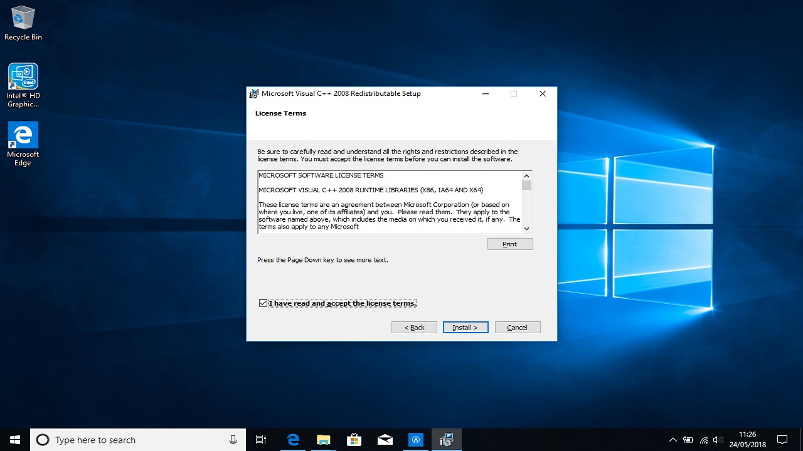Open the network Wi-Fi tray icon

pos(704,440)
